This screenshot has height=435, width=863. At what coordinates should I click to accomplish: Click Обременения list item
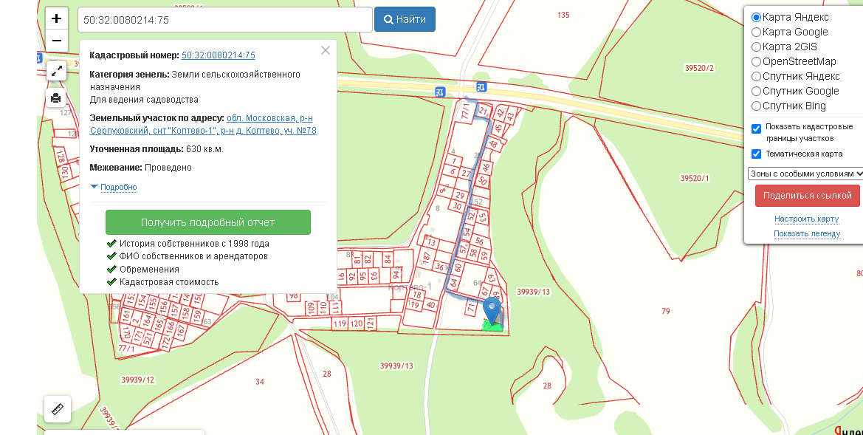tap(149, 270)
